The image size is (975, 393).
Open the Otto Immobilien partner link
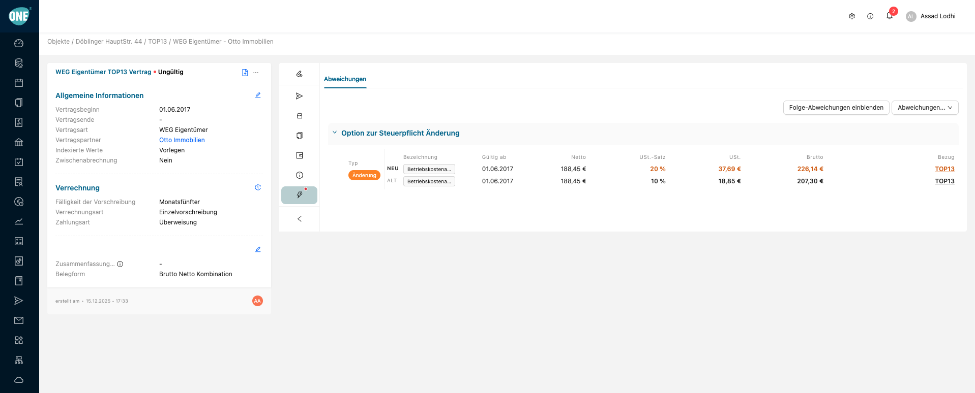click(x=182, y=140)
